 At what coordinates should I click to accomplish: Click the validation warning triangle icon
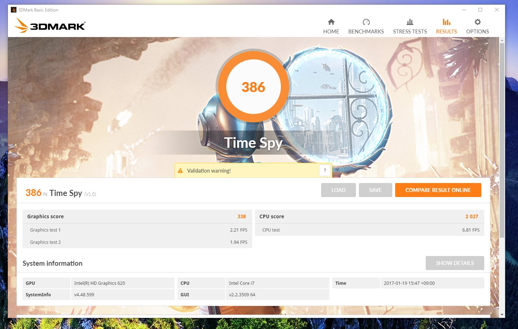pos(180,171)
